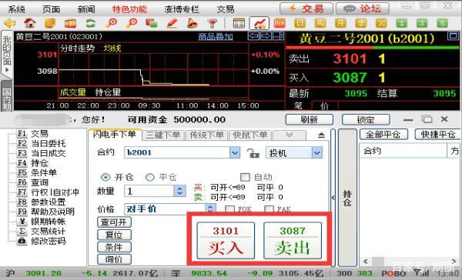The width and height of the screenshot is (462, 280).
Task: Click the left-arrow chart navigation icon
Action: pos(253,36)
